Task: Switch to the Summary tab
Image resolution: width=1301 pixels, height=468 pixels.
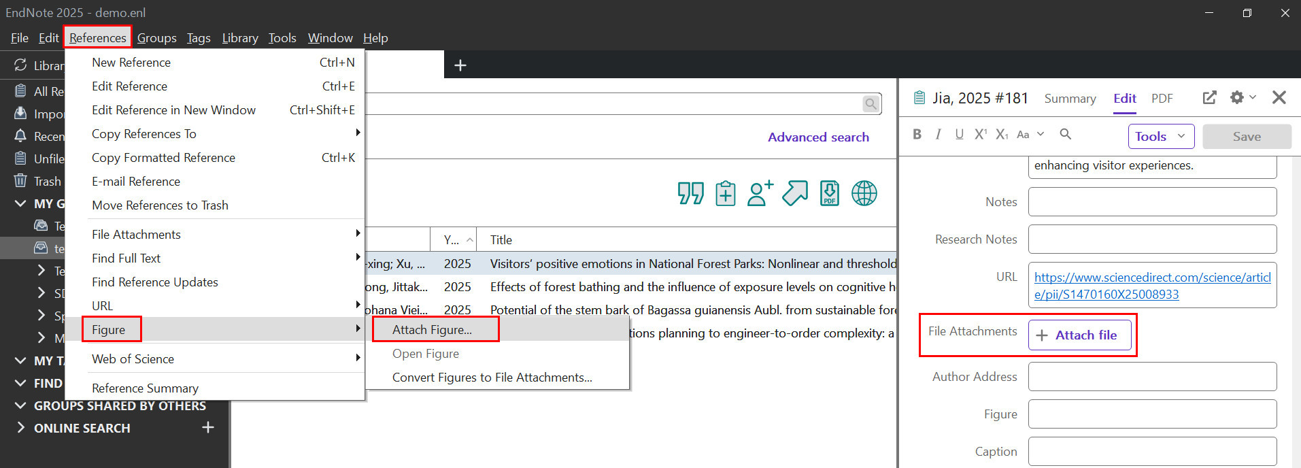Action: pos(1070,99)
